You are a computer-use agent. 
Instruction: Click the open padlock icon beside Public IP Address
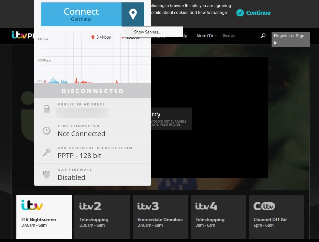click(x=47, y=109)
